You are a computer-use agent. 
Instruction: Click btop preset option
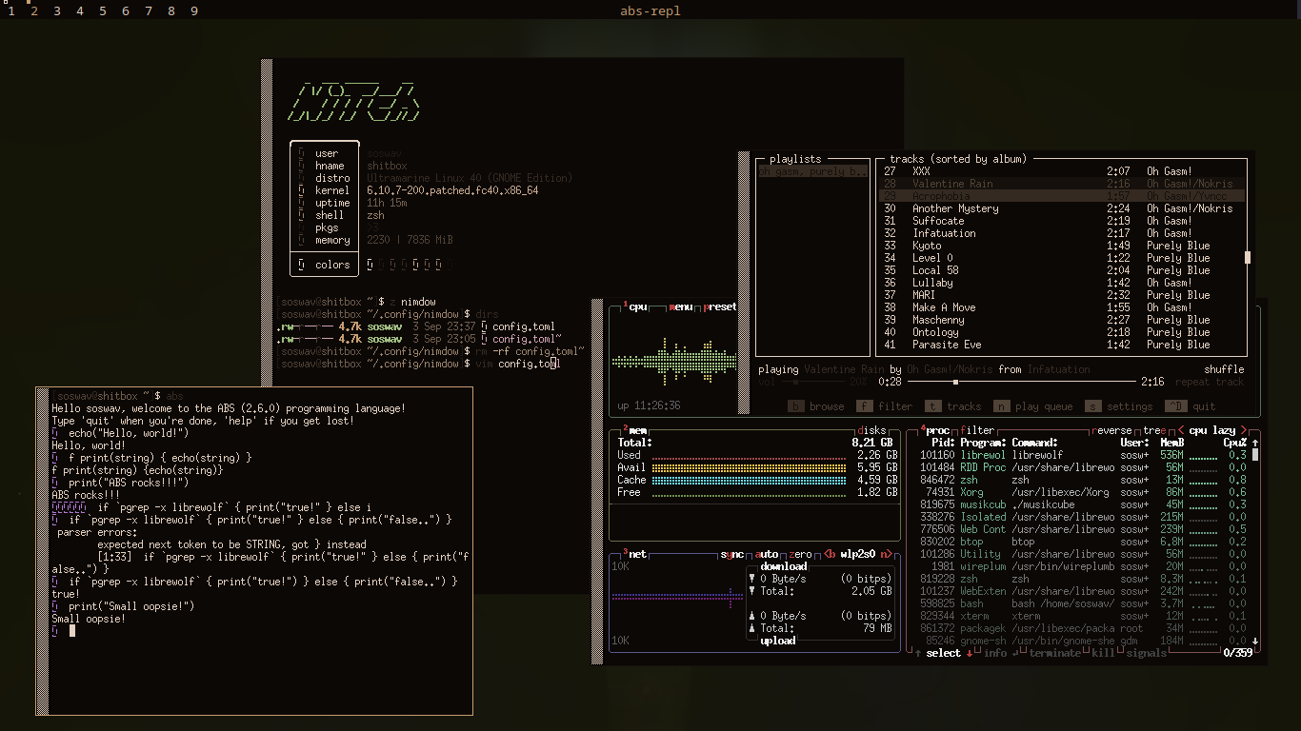coord(721,307)
